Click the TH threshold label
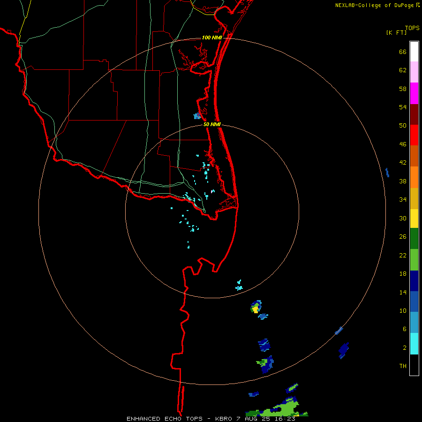This screenshot has height=422, width=422. click(x=403, y=366)
